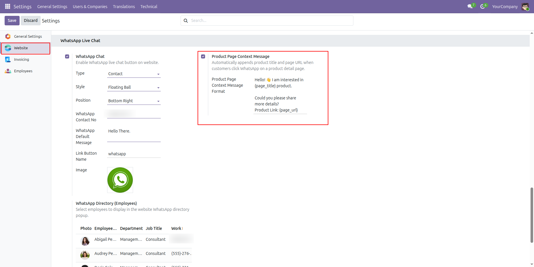Open the Style dropdown showing Floating Ball
534x267 pixels.
pos(134,87)
